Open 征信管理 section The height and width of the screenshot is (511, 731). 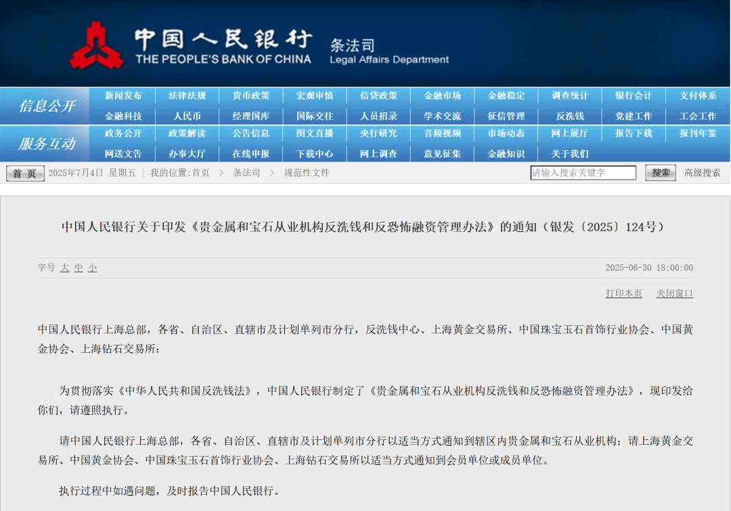pyautogui.click(x=506, y=116)
